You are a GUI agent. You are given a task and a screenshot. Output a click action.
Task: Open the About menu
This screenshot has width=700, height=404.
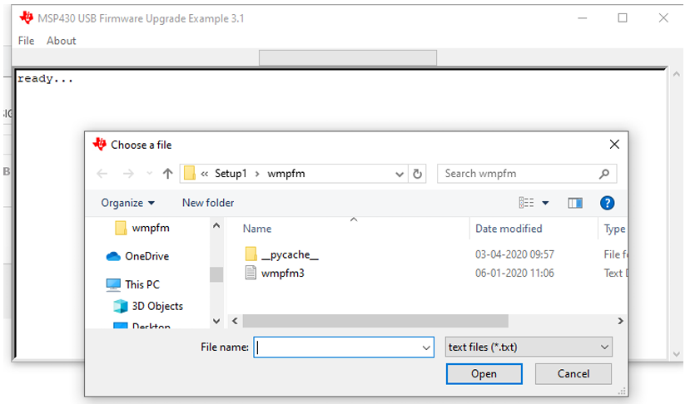click(61, 41)
